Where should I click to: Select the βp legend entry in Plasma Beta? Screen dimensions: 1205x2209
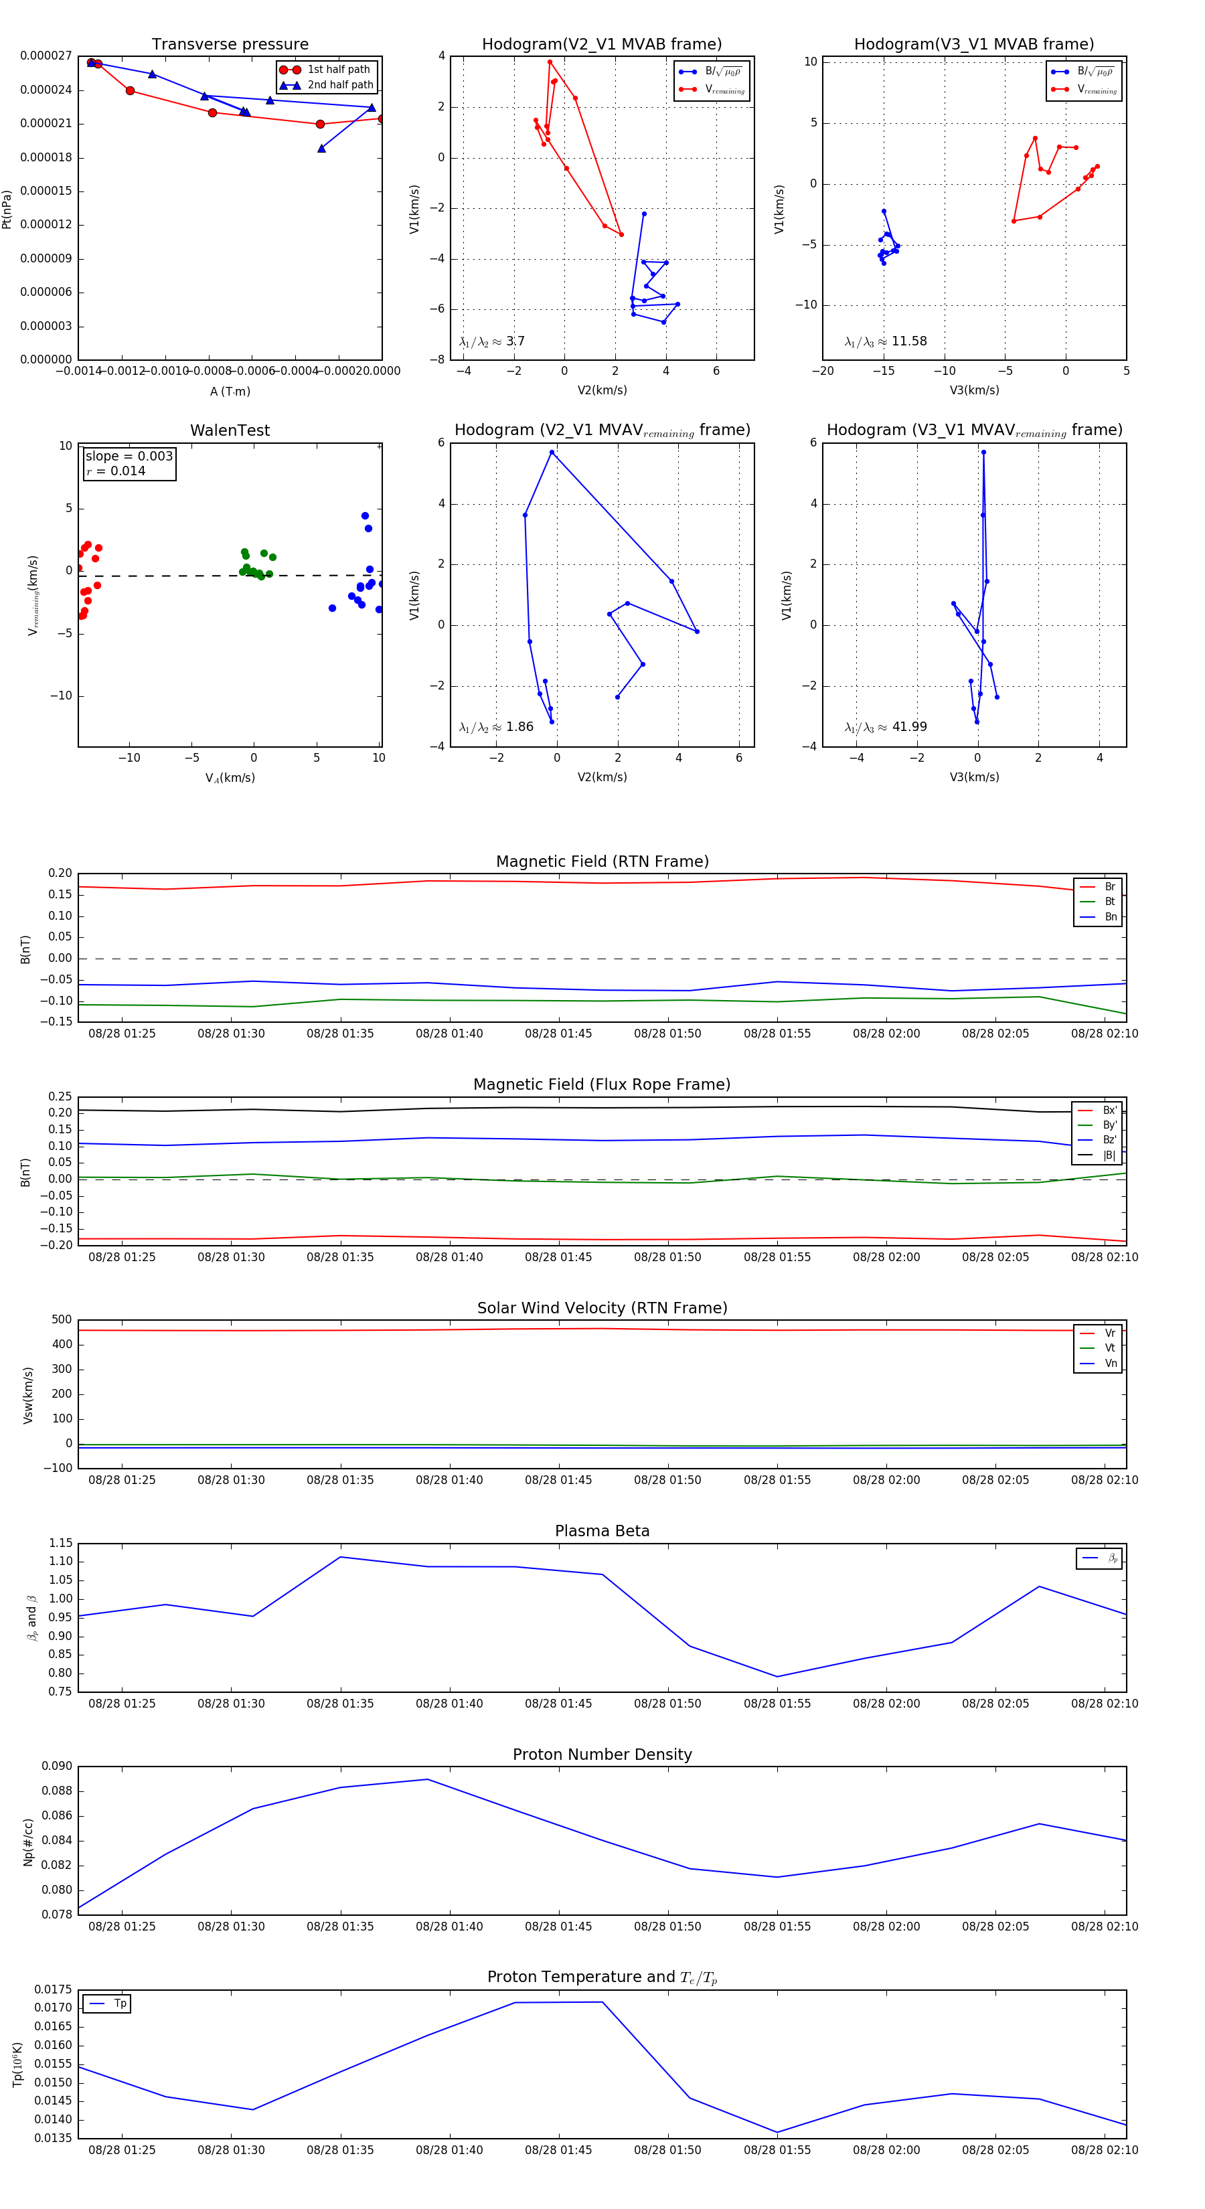(1099, 1558)
